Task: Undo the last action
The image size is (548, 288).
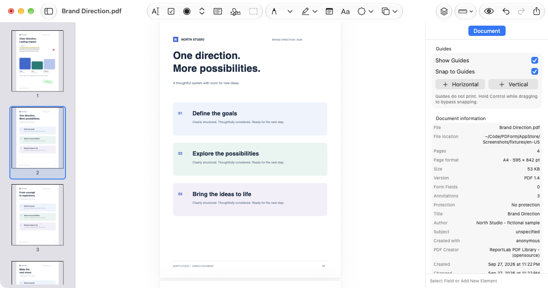Action: point(506,12)
